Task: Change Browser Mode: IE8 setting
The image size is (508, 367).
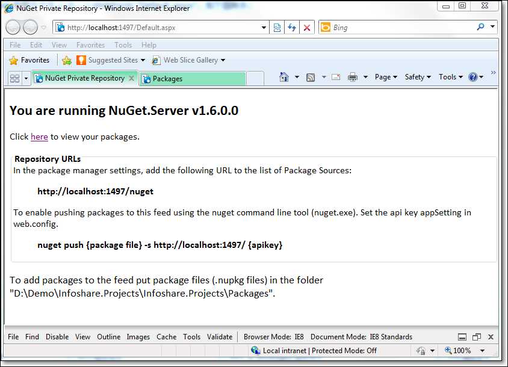Action: coord(274,337)
